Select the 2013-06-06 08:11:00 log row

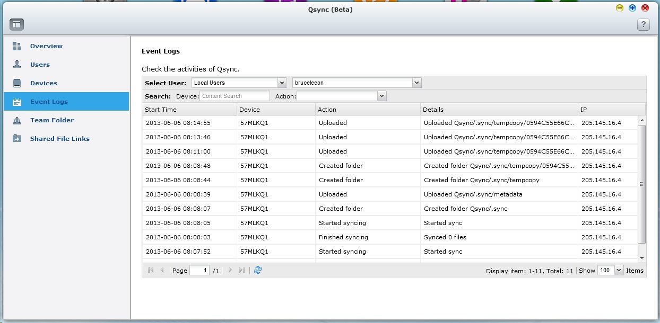(x=390, y=151)
